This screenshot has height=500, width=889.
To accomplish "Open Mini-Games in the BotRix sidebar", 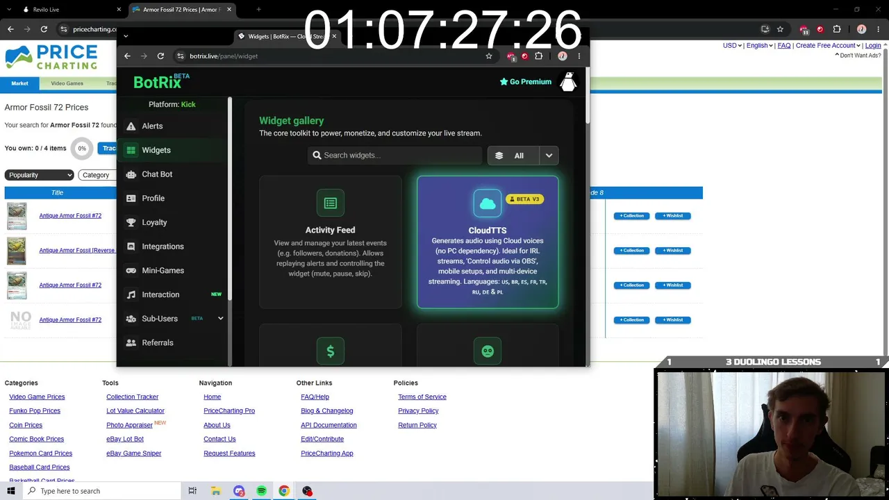I will (x=174, y=270).
